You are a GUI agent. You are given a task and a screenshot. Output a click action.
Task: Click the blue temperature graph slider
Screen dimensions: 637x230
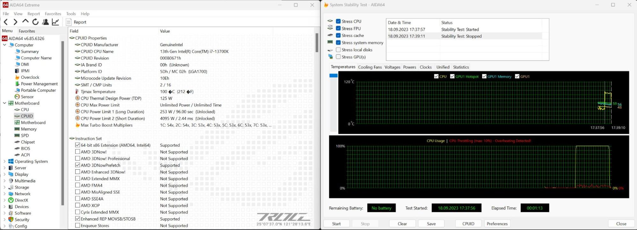(333, 76)
